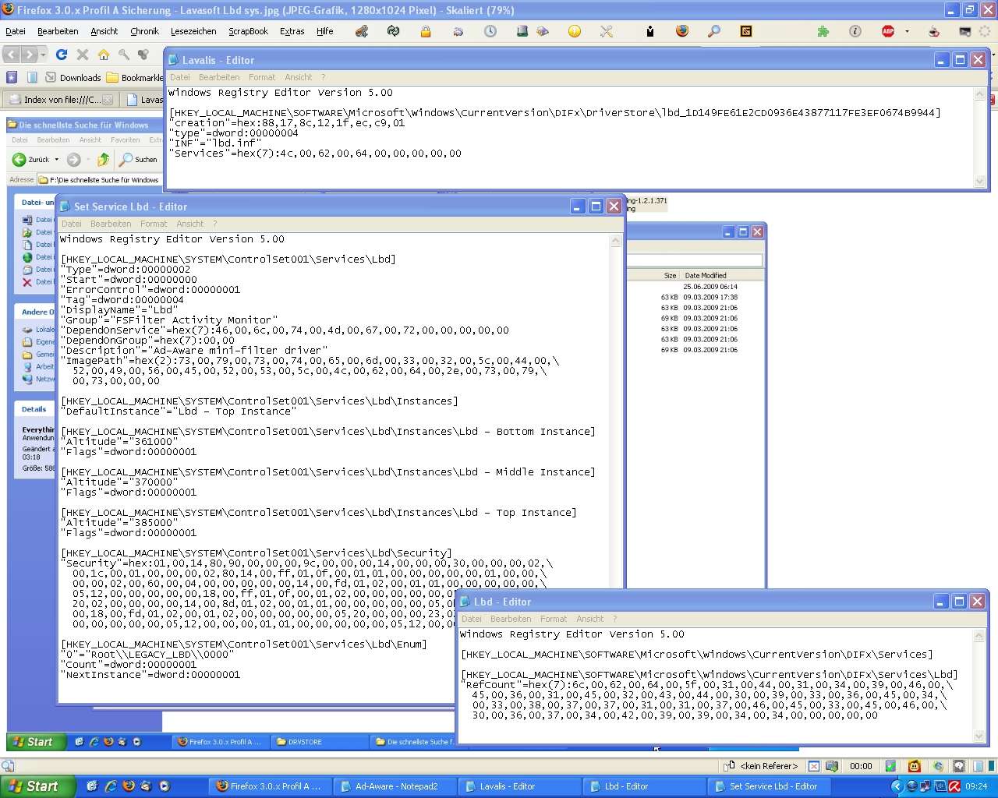Click scroll-up arrow in Lbd - Editor

(980, 635)
